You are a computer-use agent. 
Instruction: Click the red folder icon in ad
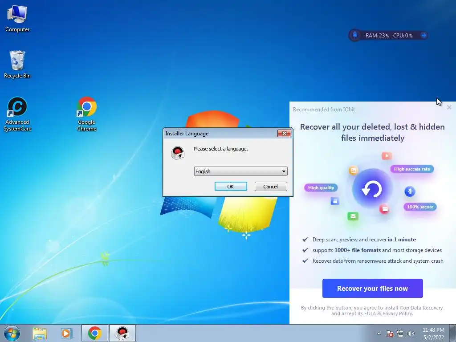point(384,208)
